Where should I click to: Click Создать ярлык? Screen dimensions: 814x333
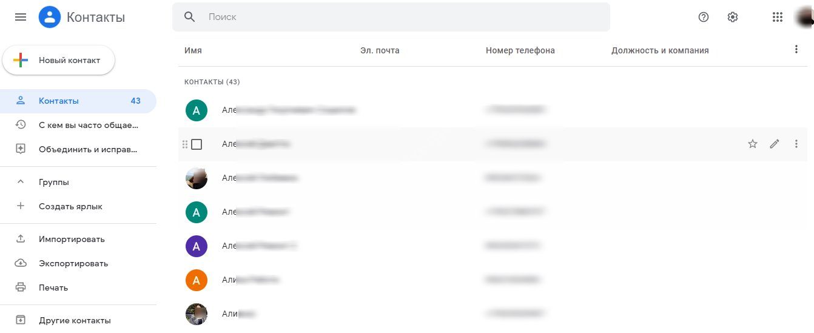(70, 206)
